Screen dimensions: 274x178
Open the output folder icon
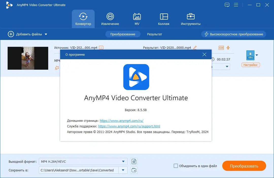[134, 170]
